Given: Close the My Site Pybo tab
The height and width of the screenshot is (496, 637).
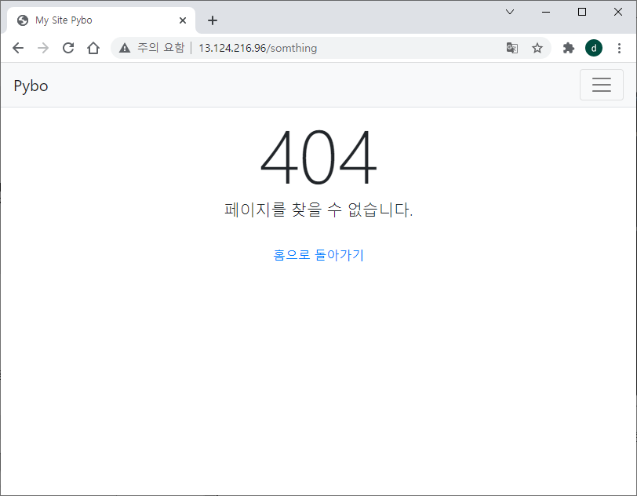Looking at the screenshot, I should [183, 20].
